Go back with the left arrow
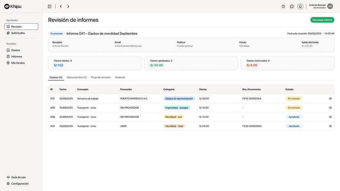This screenshot has width=340, height=191. pyautogui.click(x=61, y=7)
